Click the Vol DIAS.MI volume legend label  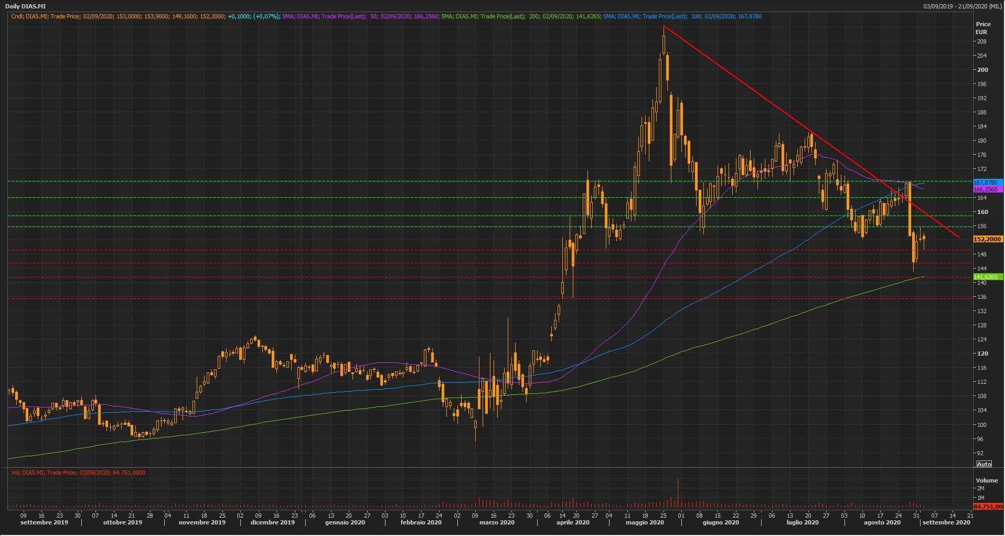coord(78,473)
